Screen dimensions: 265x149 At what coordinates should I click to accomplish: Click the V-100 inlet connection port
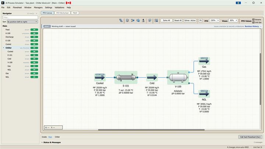(x=167, y=77)
